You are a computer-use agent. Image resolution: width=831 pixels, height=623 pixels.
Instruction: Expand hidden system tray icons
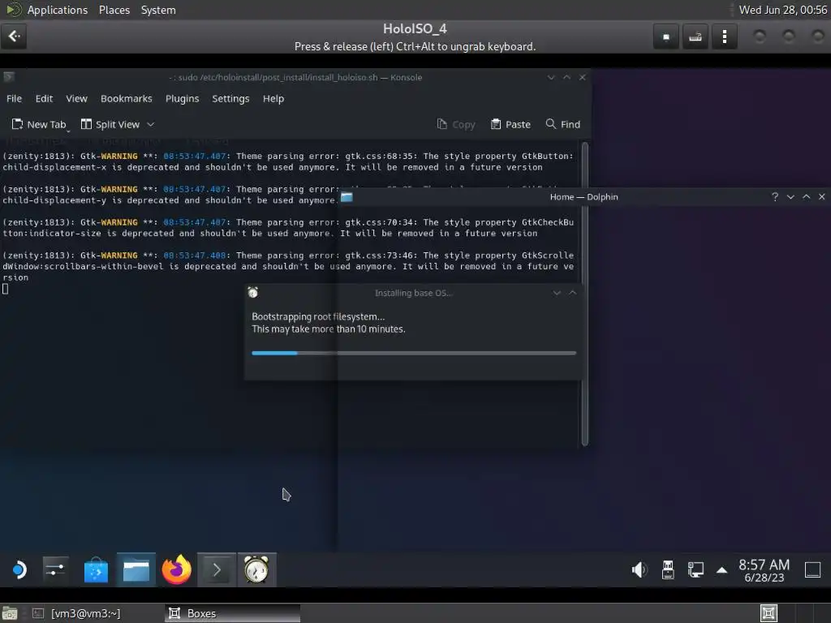(721, 570)
